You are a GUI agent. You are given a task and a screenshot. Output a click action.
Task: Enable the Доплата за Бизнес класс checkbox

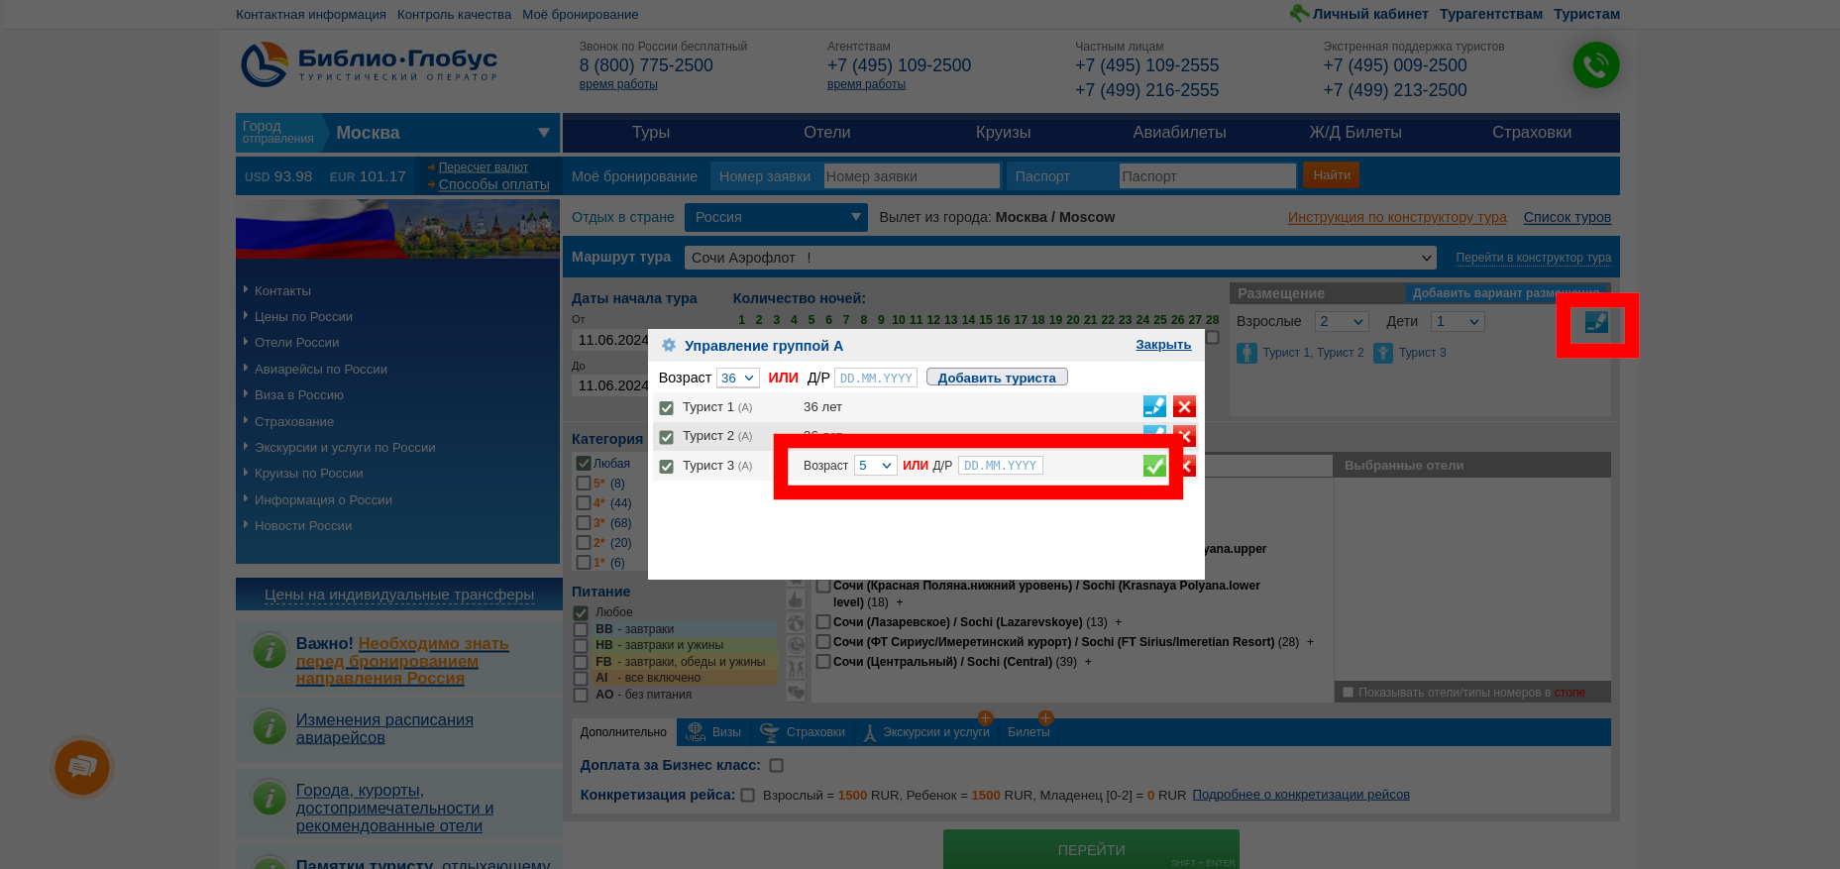tap(777, 766)
